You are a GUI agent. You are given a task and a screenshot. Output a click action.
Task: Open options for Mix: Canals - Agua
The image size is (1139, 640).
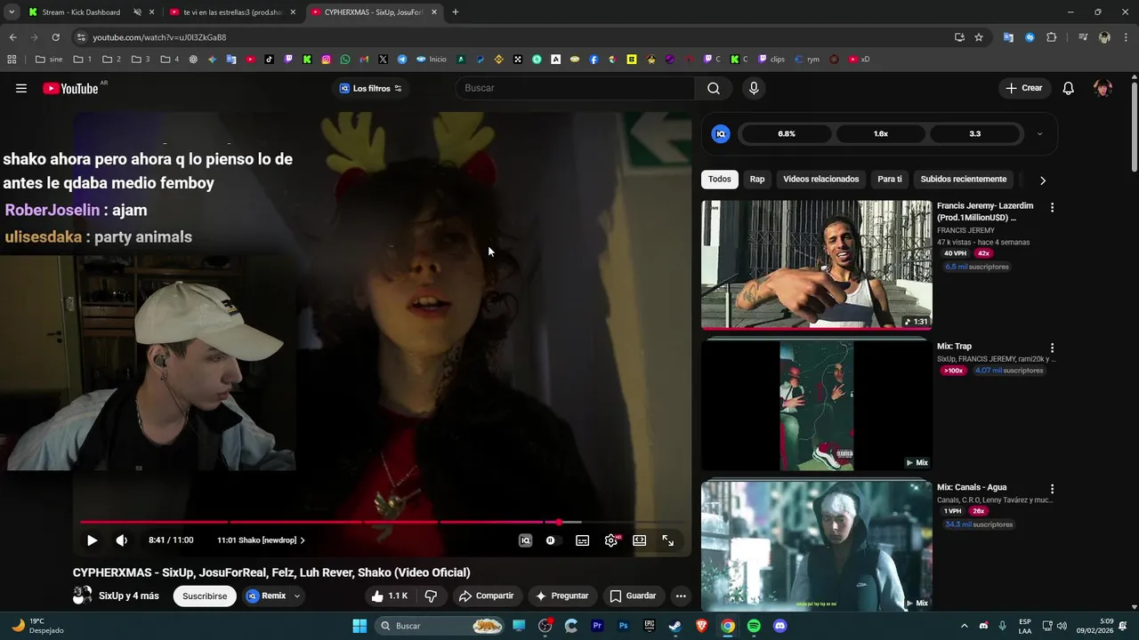tap(1052, 489)
